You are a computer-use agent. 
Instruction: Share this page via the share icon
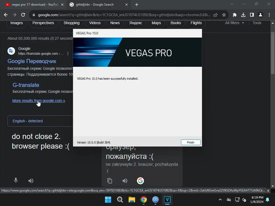[x=215, y=15]
